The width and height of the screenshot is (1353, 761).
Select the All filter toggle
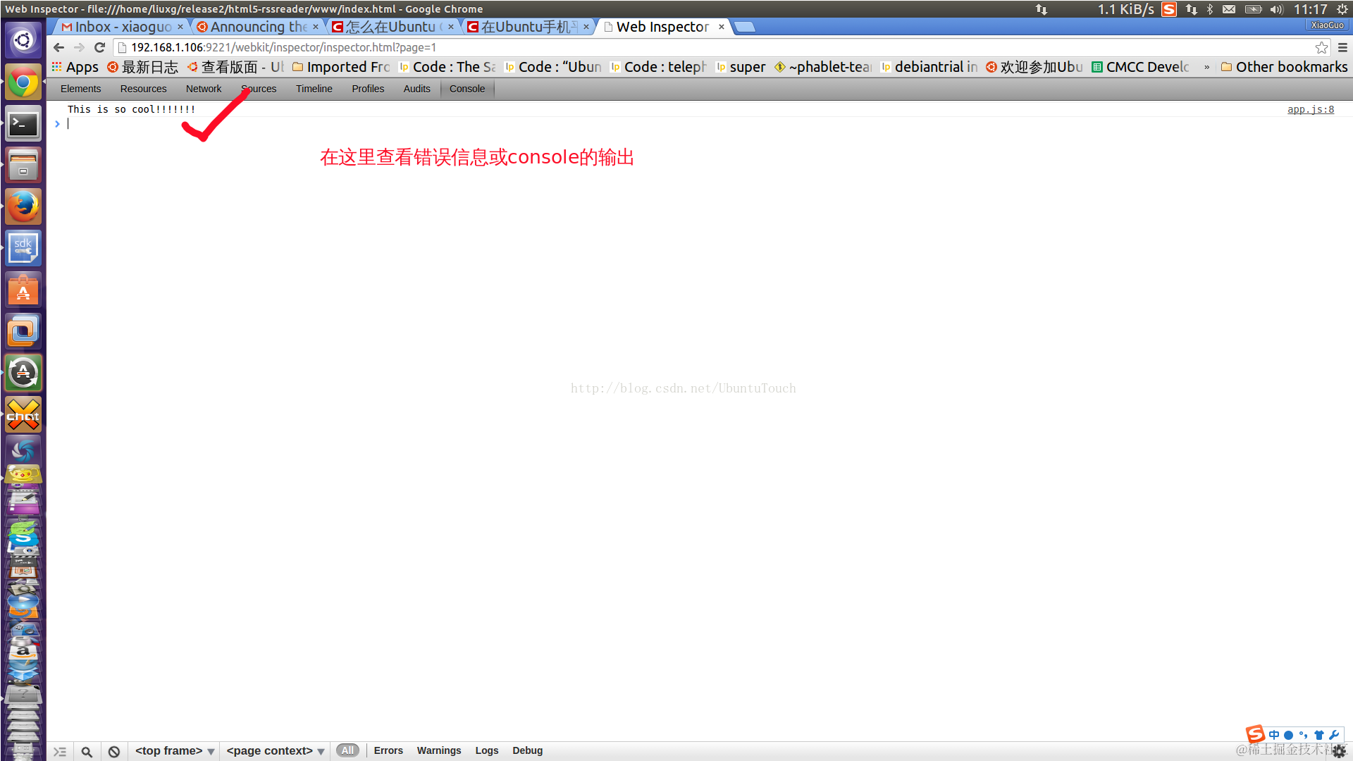pyautogui.click(x=347, y=750)
